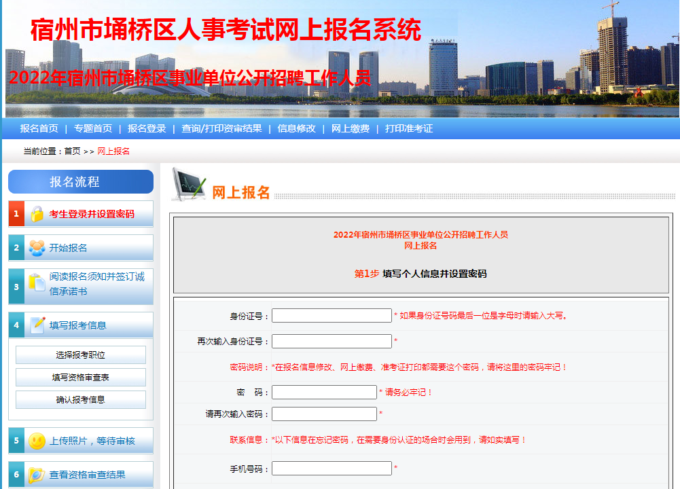This screenshot has height=489, width=680.
Task: Click the step number 6 badge
Action: point(16,475)
